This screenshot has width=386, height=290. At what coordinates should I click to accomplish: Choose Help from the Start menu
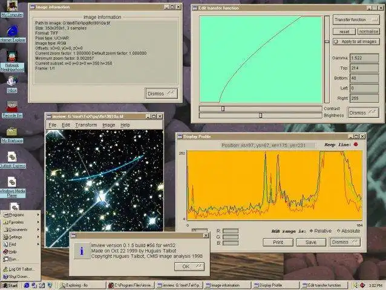[21, 252]
